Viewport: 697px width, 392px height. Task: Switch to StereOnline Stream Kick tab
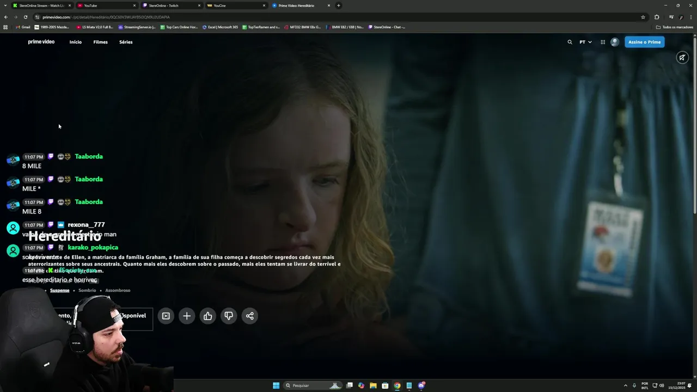41,5
